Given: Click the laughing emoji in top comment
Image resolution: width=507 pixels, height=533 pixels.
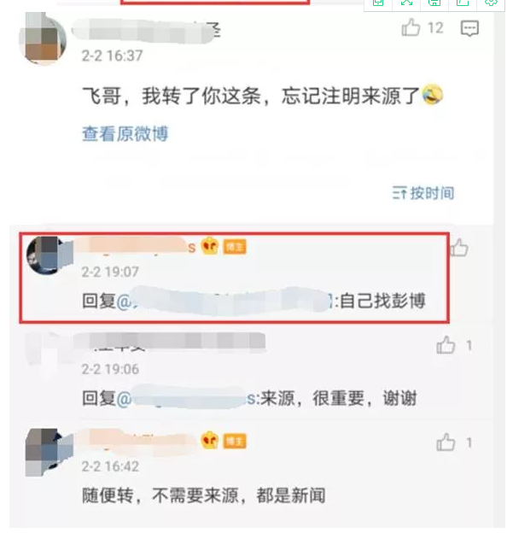Looking at the screenshot, I should click(x=432, y=95).
